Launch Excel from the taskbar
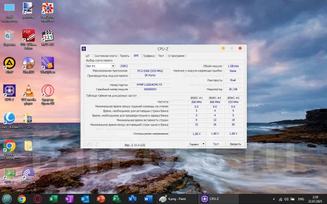This screenshot has width=327, height=204. pyautogui.click(x=53, y=199)
